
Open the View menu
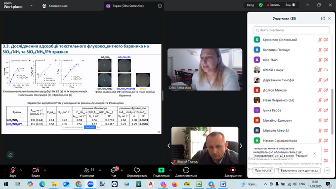291,5
